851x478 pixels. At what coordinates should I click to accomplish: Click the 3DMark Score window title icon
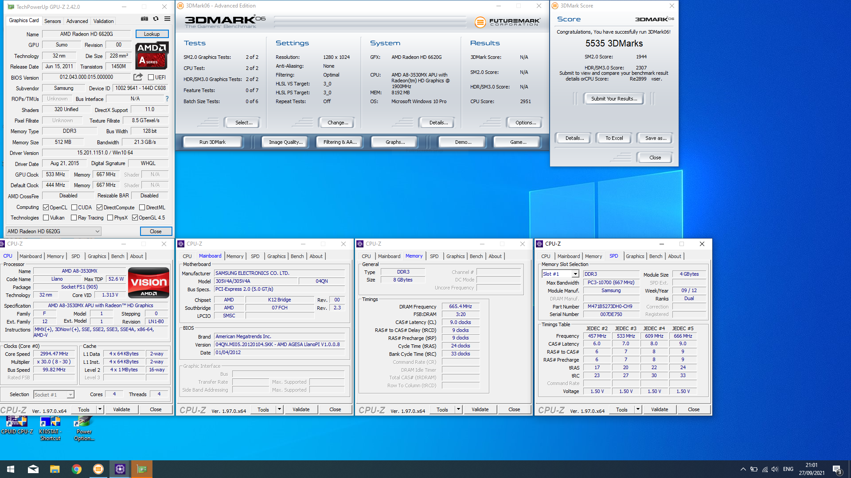coord(555,6)
